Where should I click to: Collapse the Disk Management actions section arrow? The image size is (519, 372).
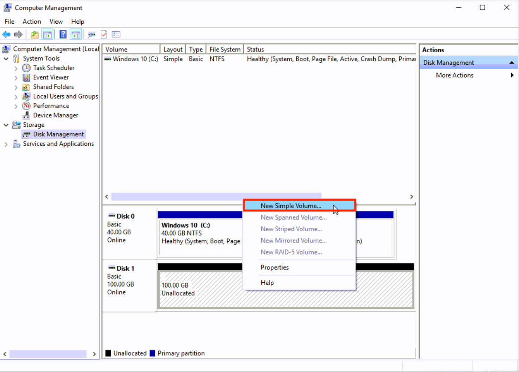tap(512, 63)
